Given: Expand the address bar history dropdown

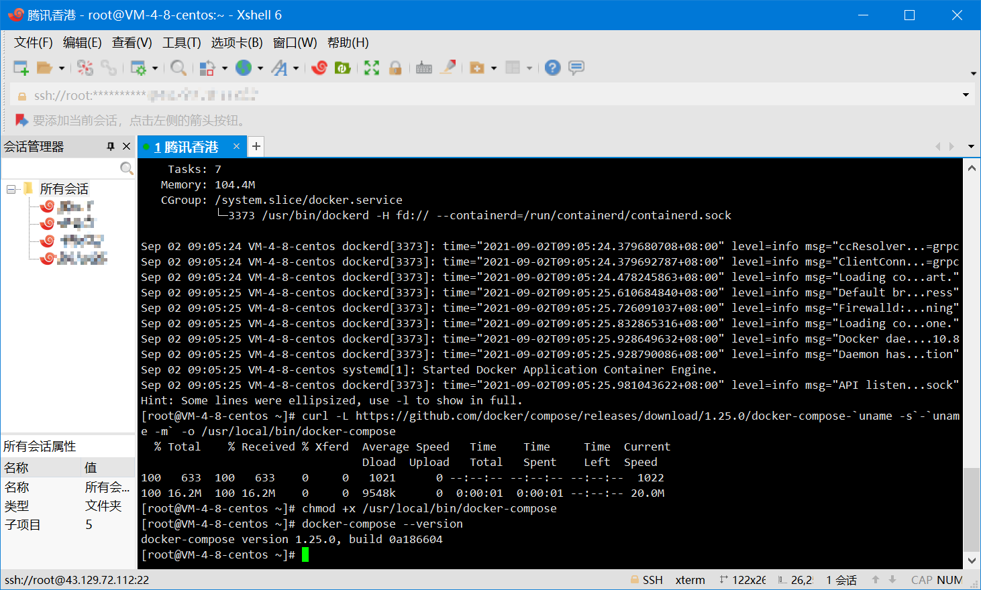Looking at the screenshot, I should tap(966, 95).
